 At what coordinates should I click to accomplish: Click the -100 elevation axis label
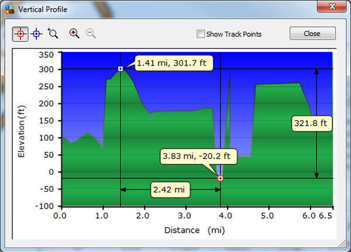point(44,206)
